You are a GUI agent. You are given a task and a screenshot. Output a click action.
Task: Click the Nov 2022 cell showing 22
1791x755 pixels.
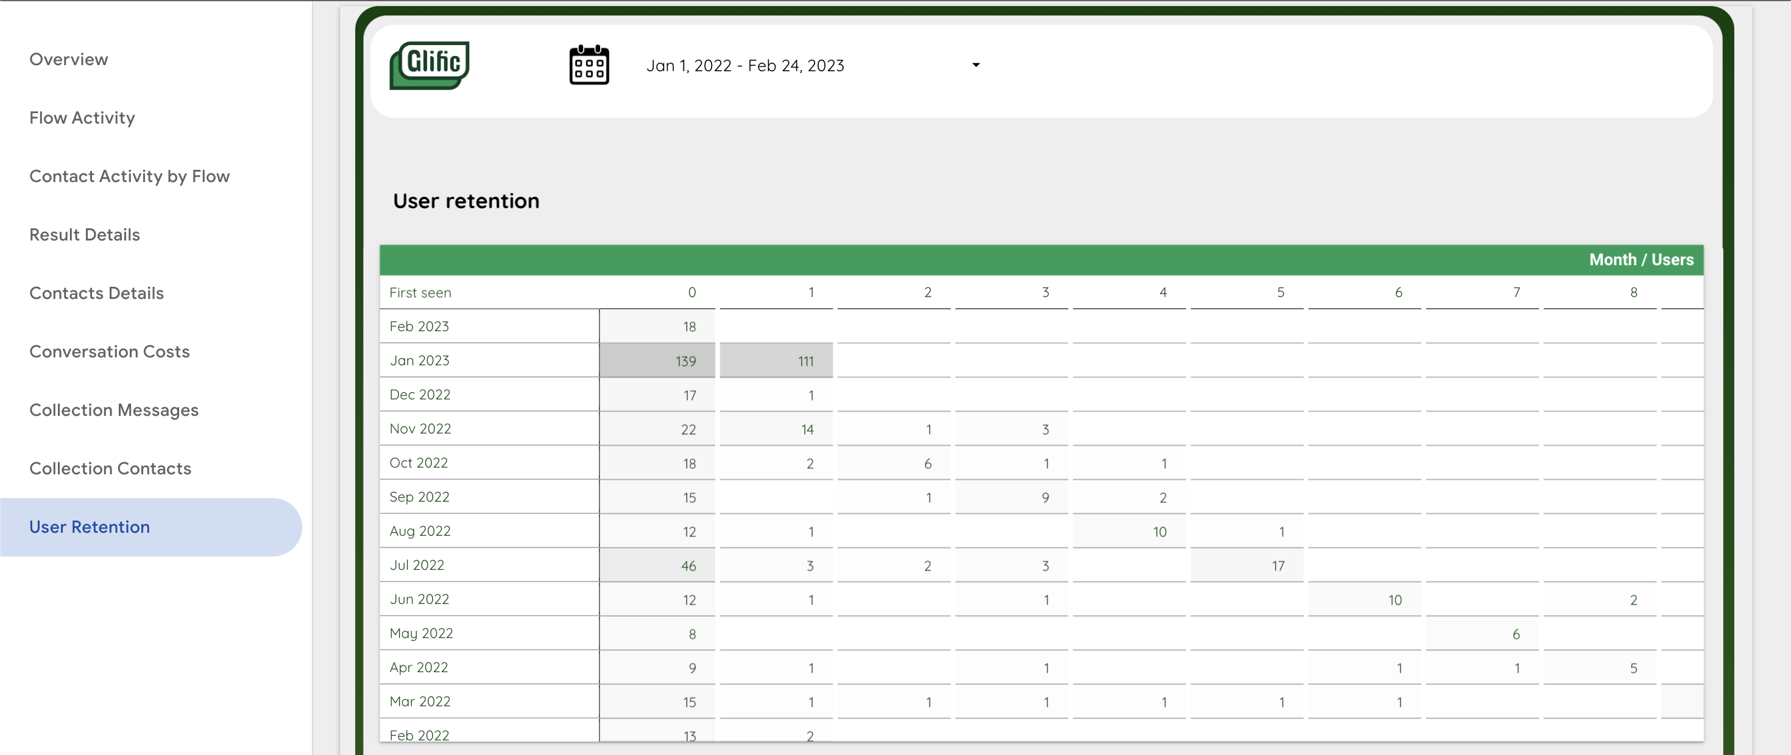657,429
